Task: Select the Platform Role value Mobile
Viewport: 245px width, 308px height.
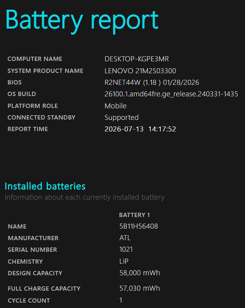Action: click(x=116, y=106)
